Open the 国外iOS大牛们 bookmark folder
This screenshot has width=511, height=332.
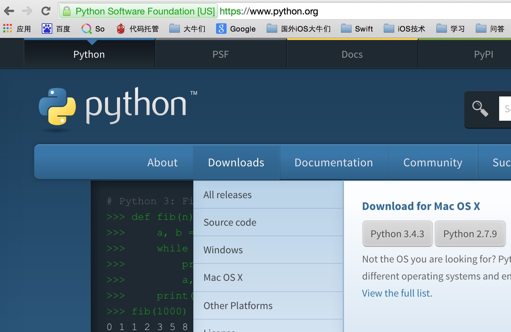tap(299, 29)
